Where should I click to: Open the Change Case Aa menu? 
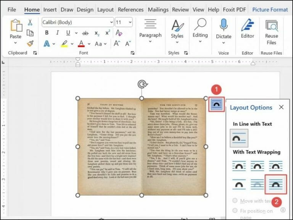[x=98, y=44]
